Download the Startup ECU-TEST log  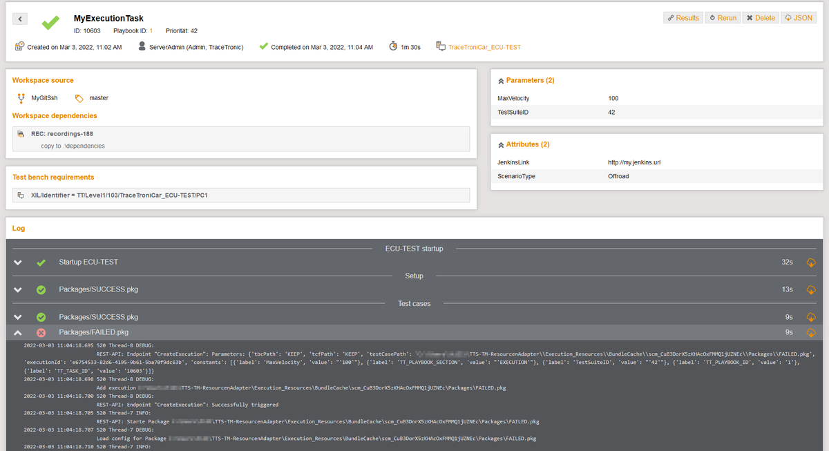point(811,262)
